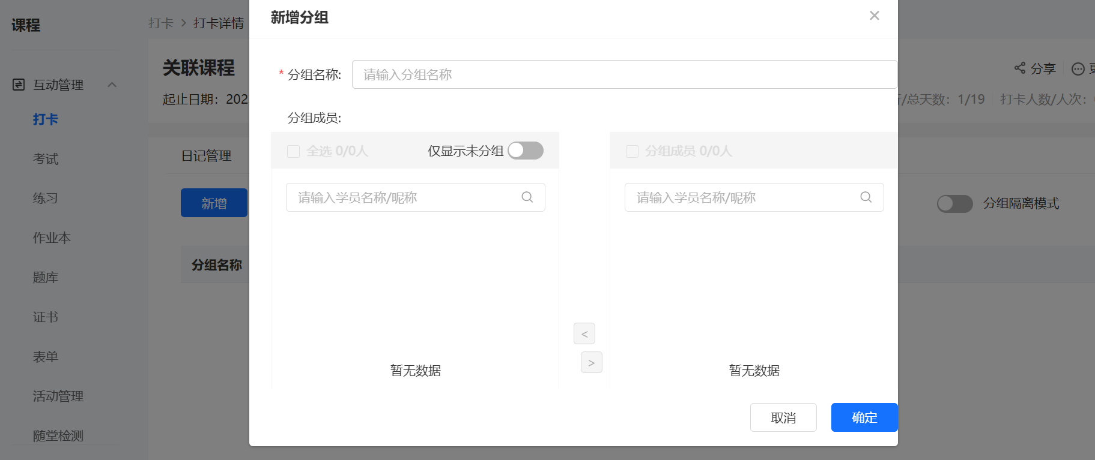Click the 互动管理 sidebar icon

pyautogui.click(x=19, y=85)
